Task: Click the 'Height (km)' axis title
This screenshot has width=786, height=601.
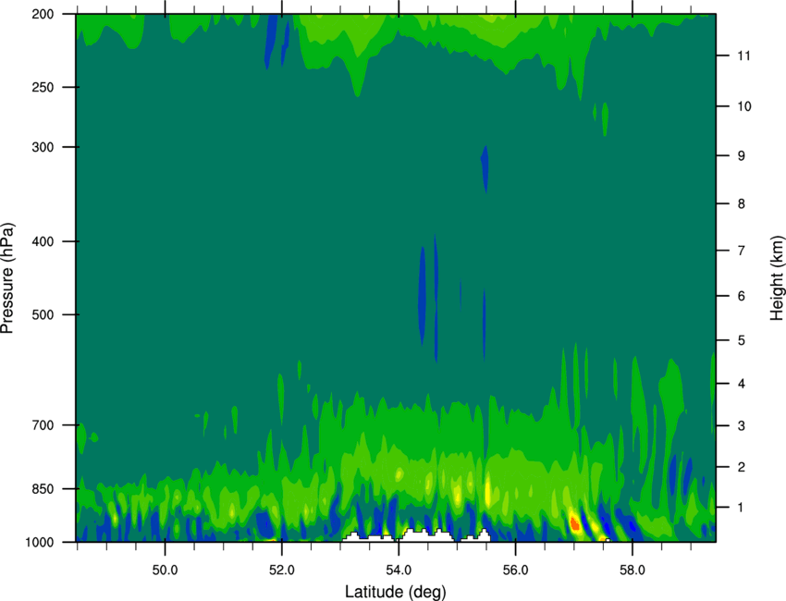Action: point(777,278)
